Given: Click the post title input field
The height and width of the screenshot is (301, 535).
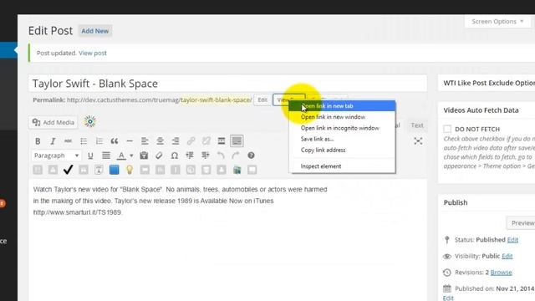Looking at the screenshot, I should click(x=228, y=84).
